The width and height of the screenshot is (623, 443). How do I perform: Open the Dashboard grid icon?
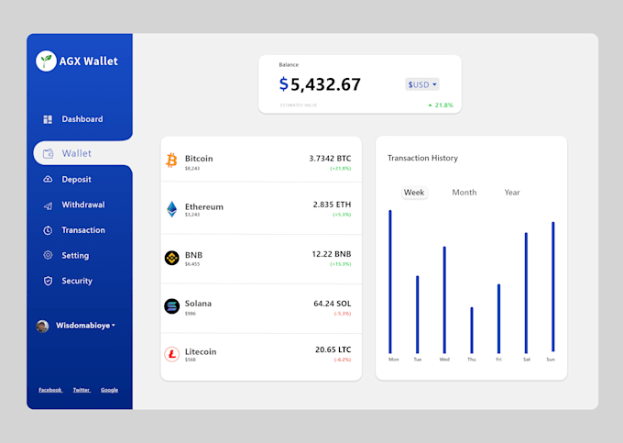(x=48, y=119)
